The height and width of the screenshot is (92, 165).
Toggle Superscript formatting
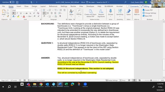[x=34, y=13]
